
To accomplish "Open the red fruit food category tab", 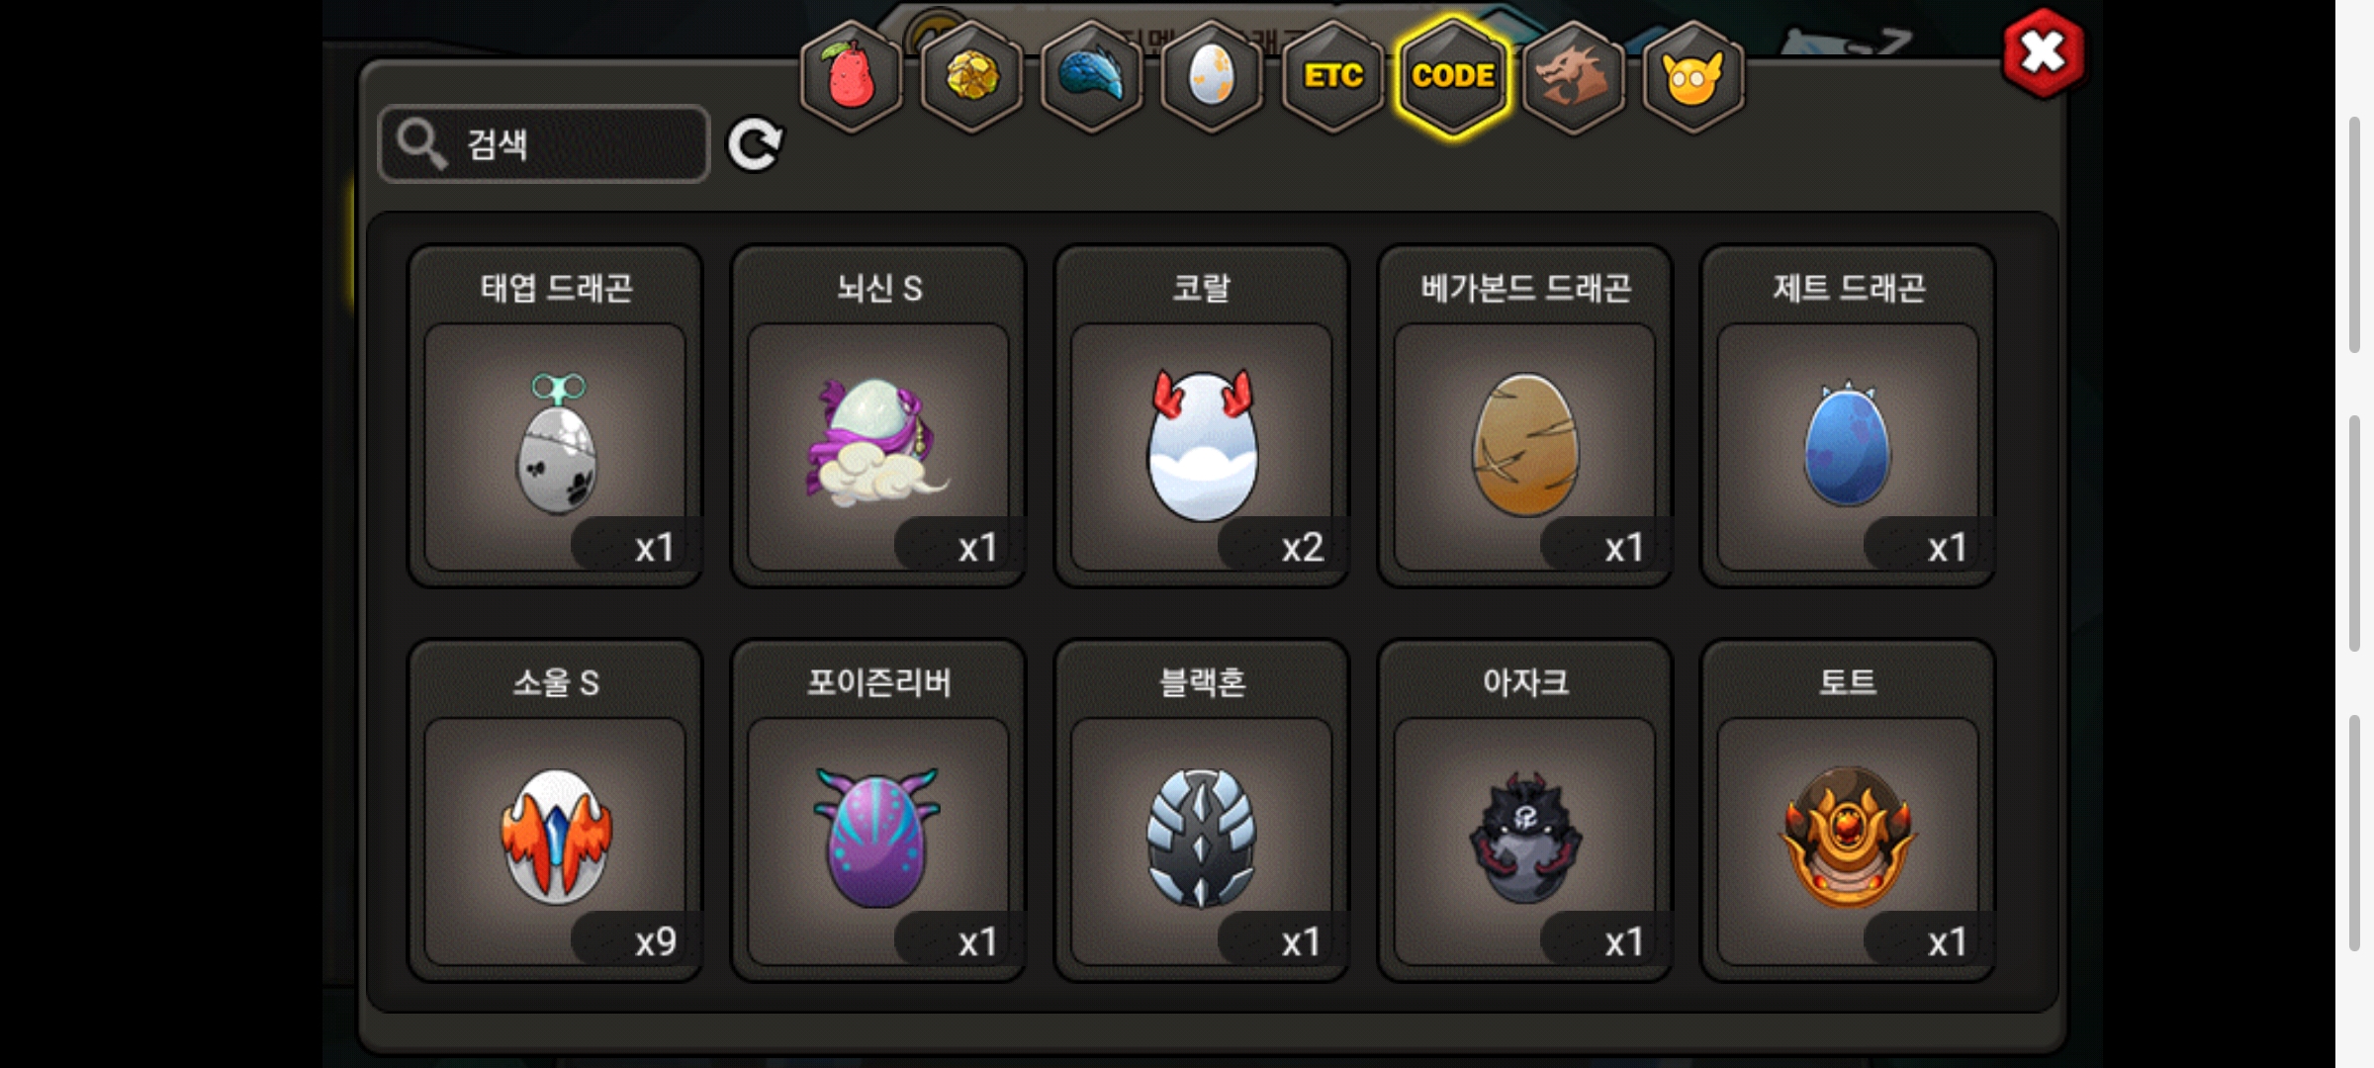I will pos(851,76).
